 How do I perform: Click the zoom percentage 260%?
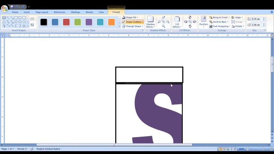[x=241, y=149]
